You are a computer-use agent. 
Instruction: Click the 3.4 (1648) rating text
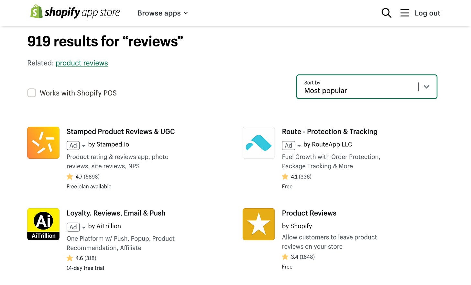(x=303, y=257)
